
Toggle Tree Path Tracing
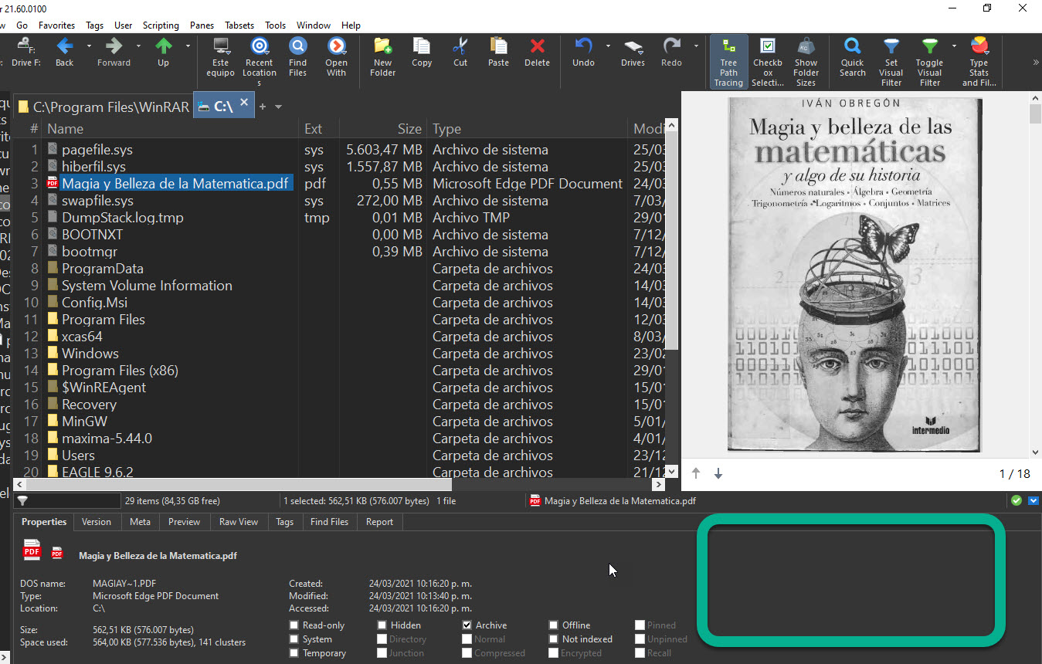pos(728,62)
